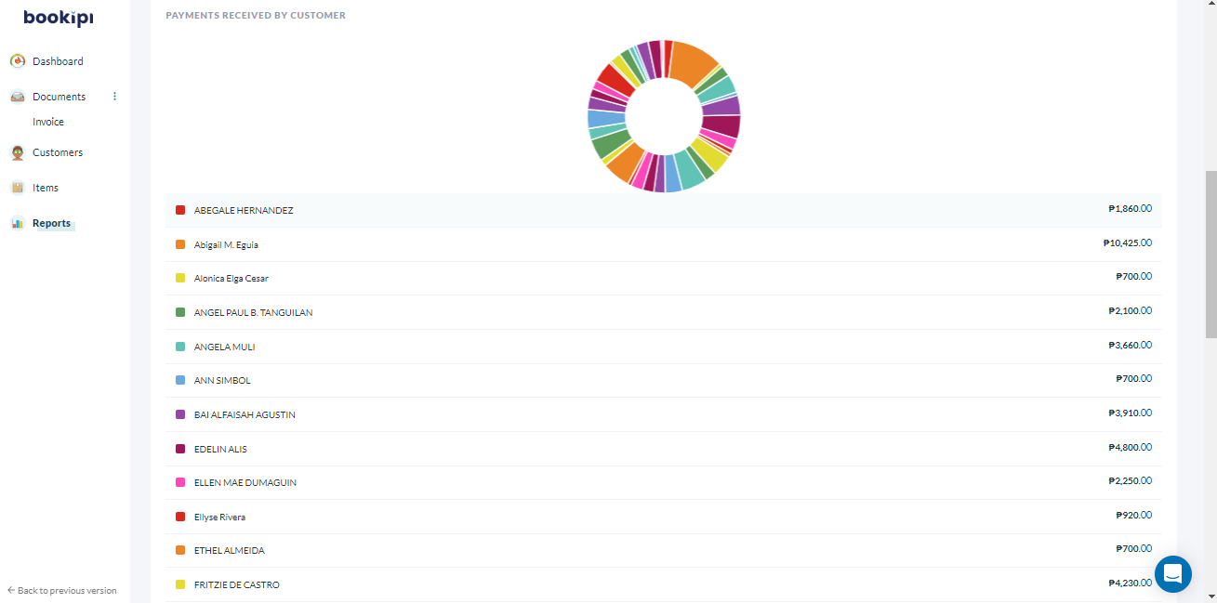Click scrollbar down arrow at bottom right

click(x=1210, y=596)
